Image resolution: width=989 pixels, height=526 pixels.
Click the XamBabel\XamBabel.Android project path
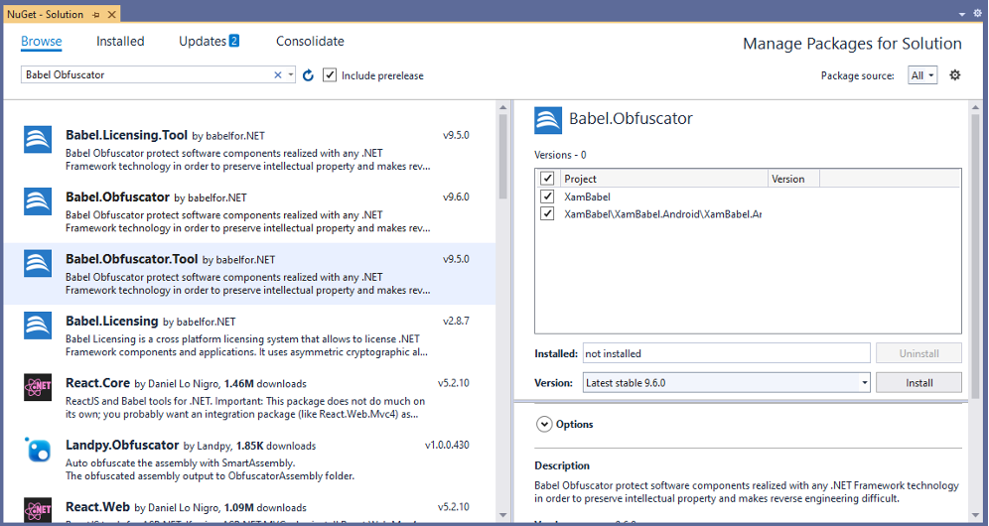click(x=663, y=213)
